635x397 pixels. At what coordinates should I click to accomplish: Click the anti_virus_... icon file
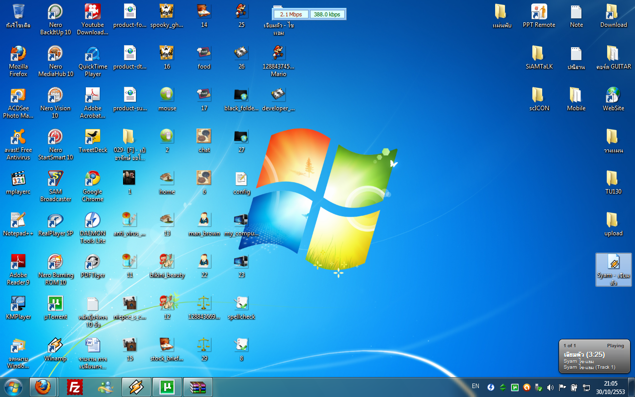(130, 224)
